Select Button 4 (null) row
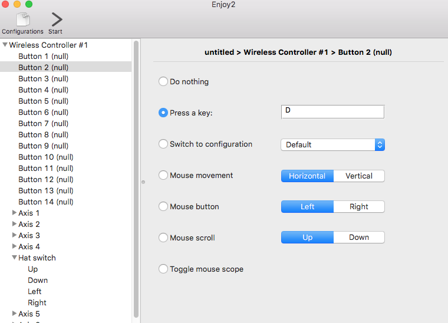 click(x=65, y=90)
